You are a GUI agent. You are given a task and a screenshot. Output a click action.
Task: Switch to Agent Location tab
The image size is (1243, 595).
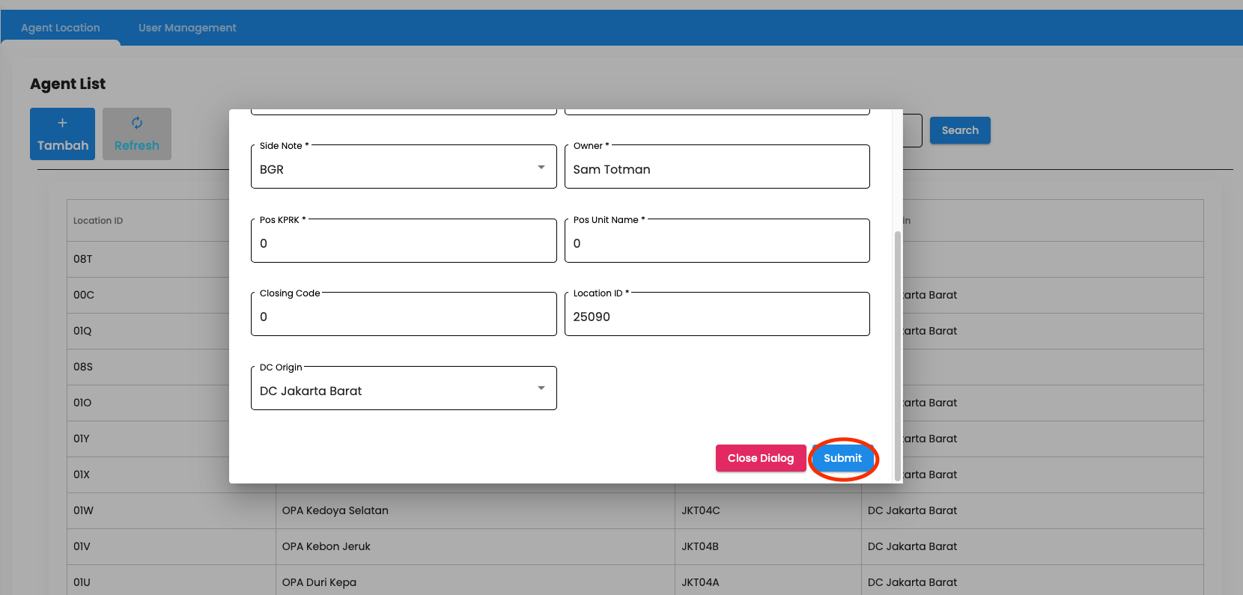click(x=61, y=28)
